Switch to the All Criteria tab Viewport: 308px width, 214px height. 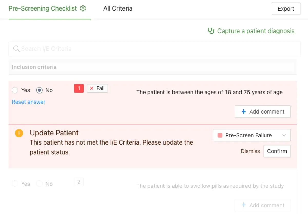118,8
